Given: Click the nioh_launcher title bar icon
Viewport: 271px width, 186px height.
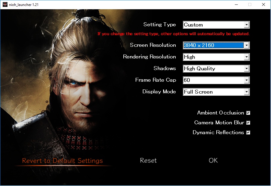Looking at the screenshot, I should (5, 4).
